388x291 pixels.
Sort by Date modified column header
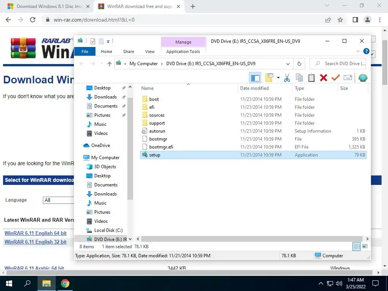pyautogui.click(x=265, y=88)
